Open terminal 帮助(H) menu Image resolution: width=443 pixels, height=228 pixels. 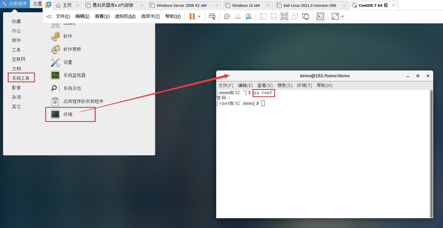(324, 85)
